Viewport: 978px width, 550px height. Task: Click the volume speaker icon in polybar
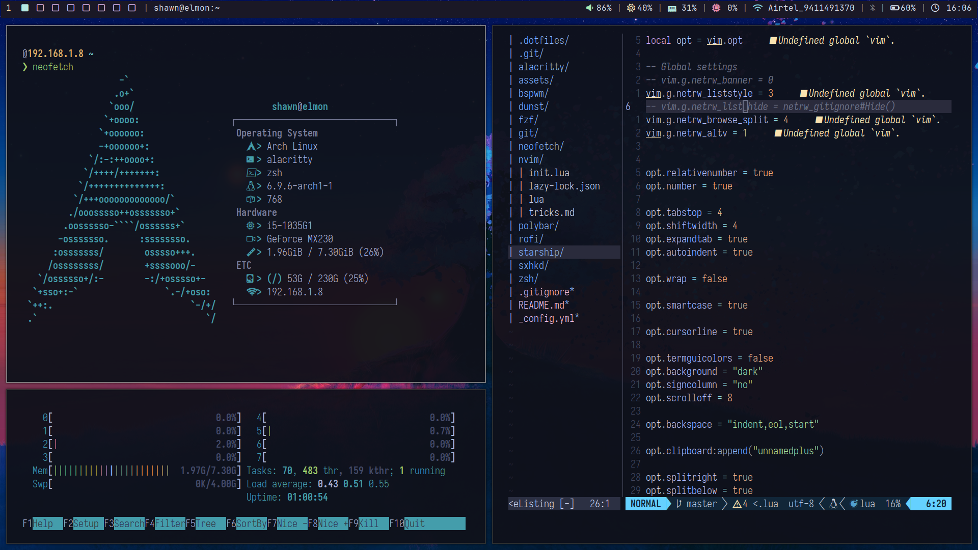589,8
